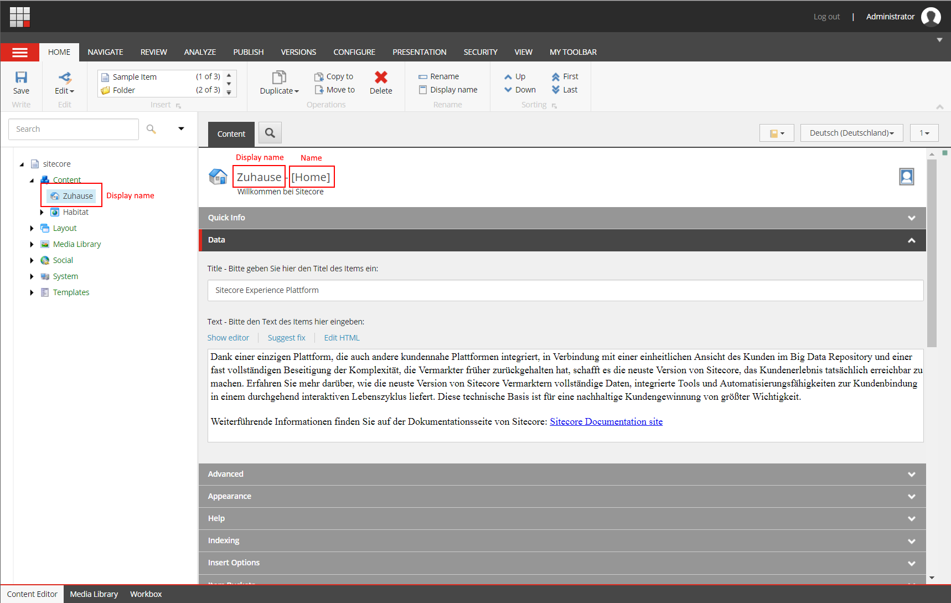Open the Sitecore launchpad grid icon
The height and width of the screenshot is (603, 951).
click(x=20, y=17)
